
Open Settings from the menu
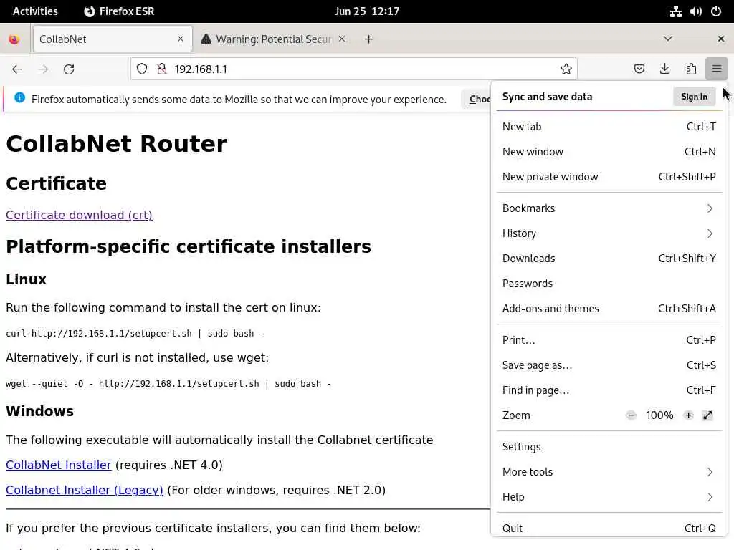pos(609,447)
